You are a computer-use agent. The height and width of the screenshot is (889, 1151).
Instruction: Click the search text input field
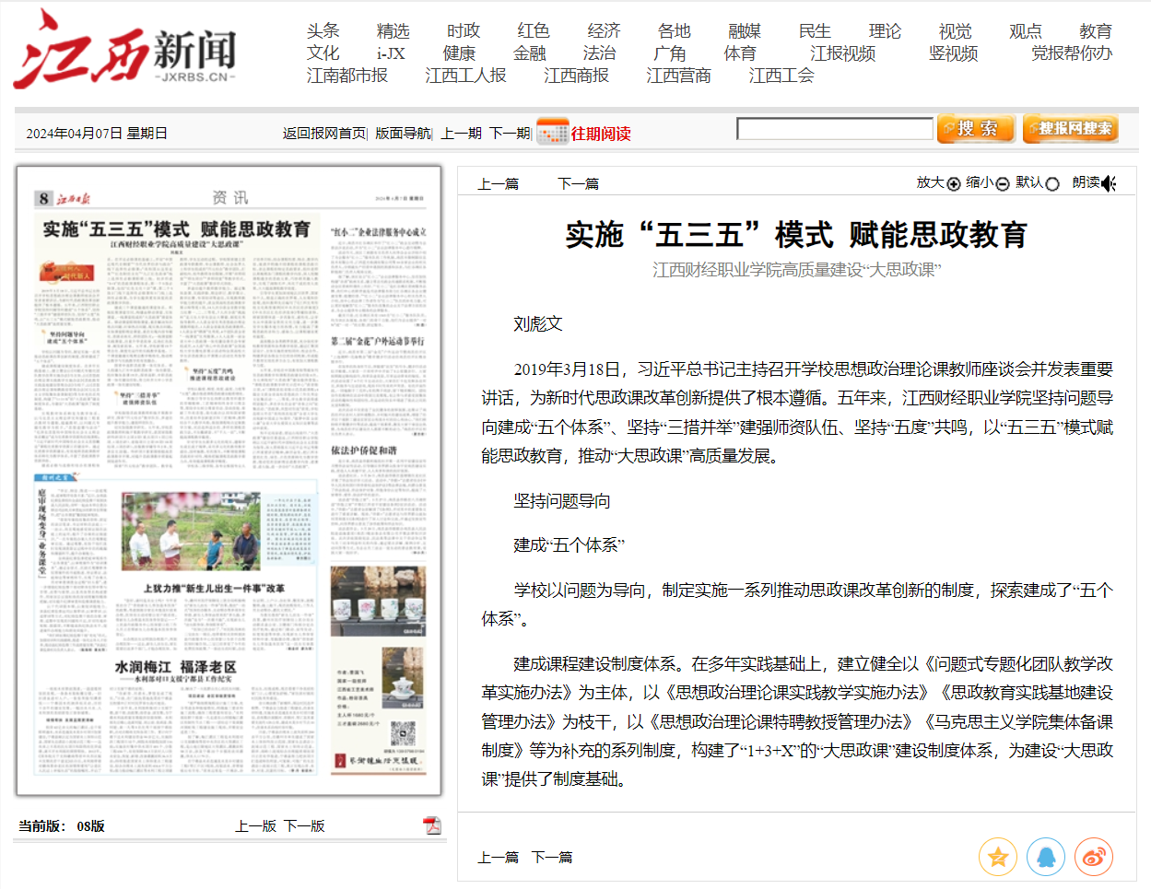coord(835,129)
